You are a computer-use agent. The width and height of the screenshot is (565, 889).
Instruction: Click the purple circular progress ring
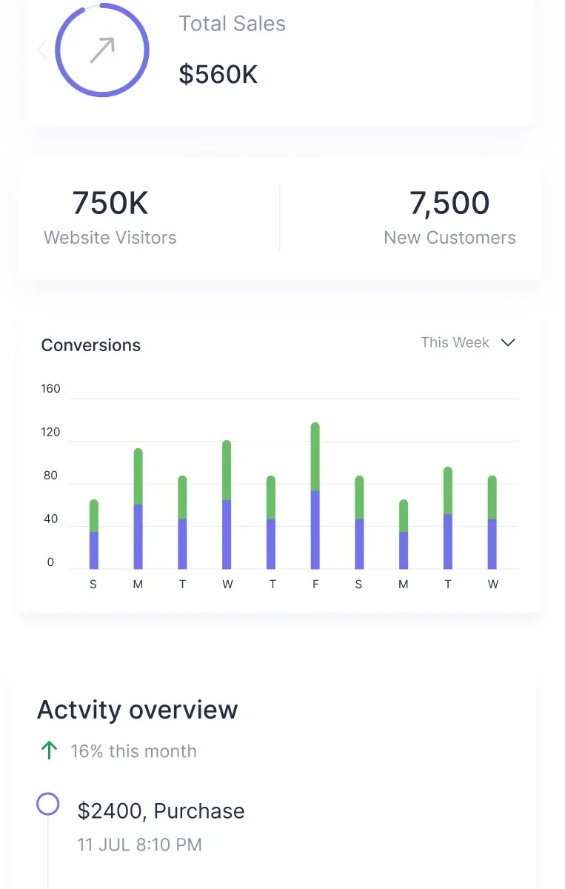tap(146, 50)
